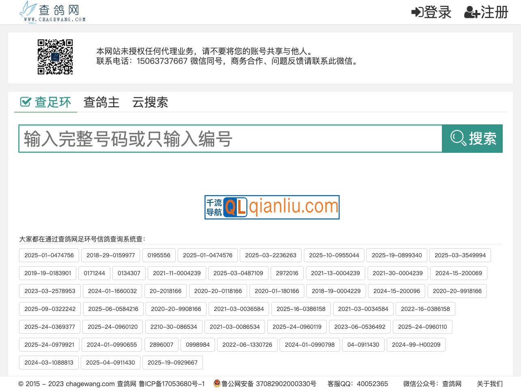
Task: Switch to the 查鸽主 tab
Action: [x=101, y=102]
